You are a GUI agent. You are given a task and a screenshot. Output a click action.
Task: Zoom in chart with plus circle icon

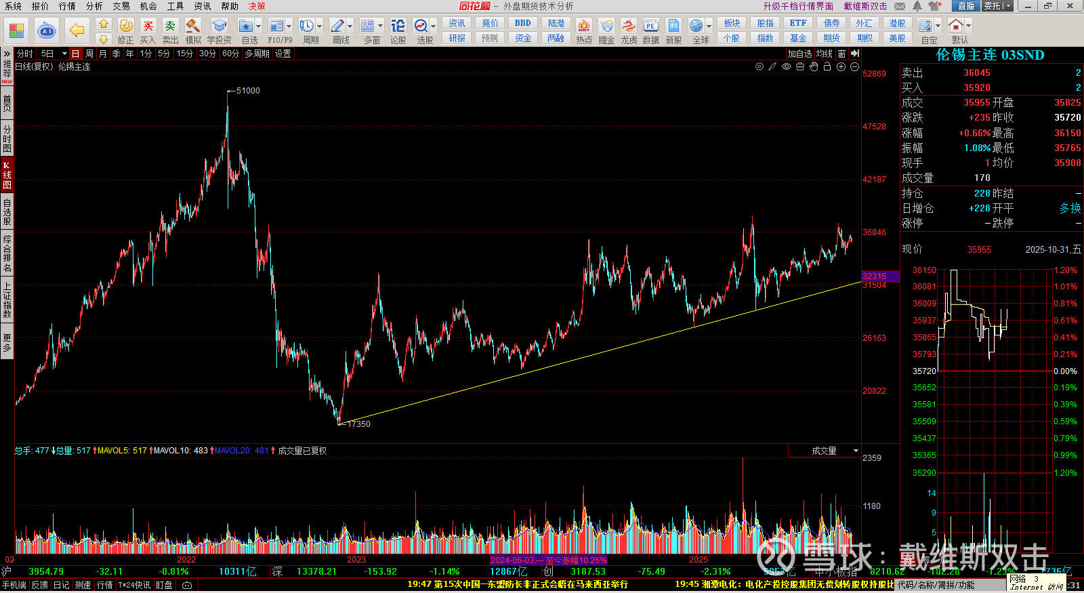(841, 66)
